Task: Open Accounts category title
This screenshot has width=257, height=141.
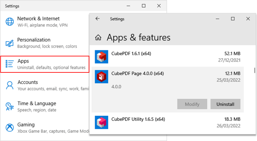Action: pyautogui.click(x=28, y=82)
